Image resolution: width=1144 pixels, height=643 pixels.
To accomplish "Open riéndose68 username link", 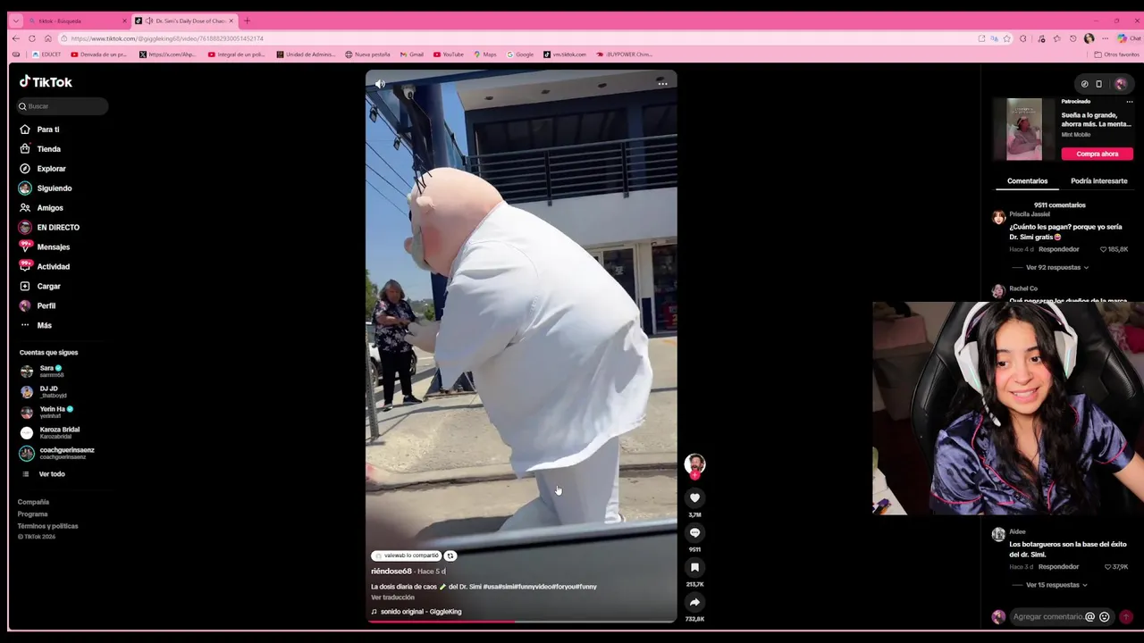I will pos(391,572).
